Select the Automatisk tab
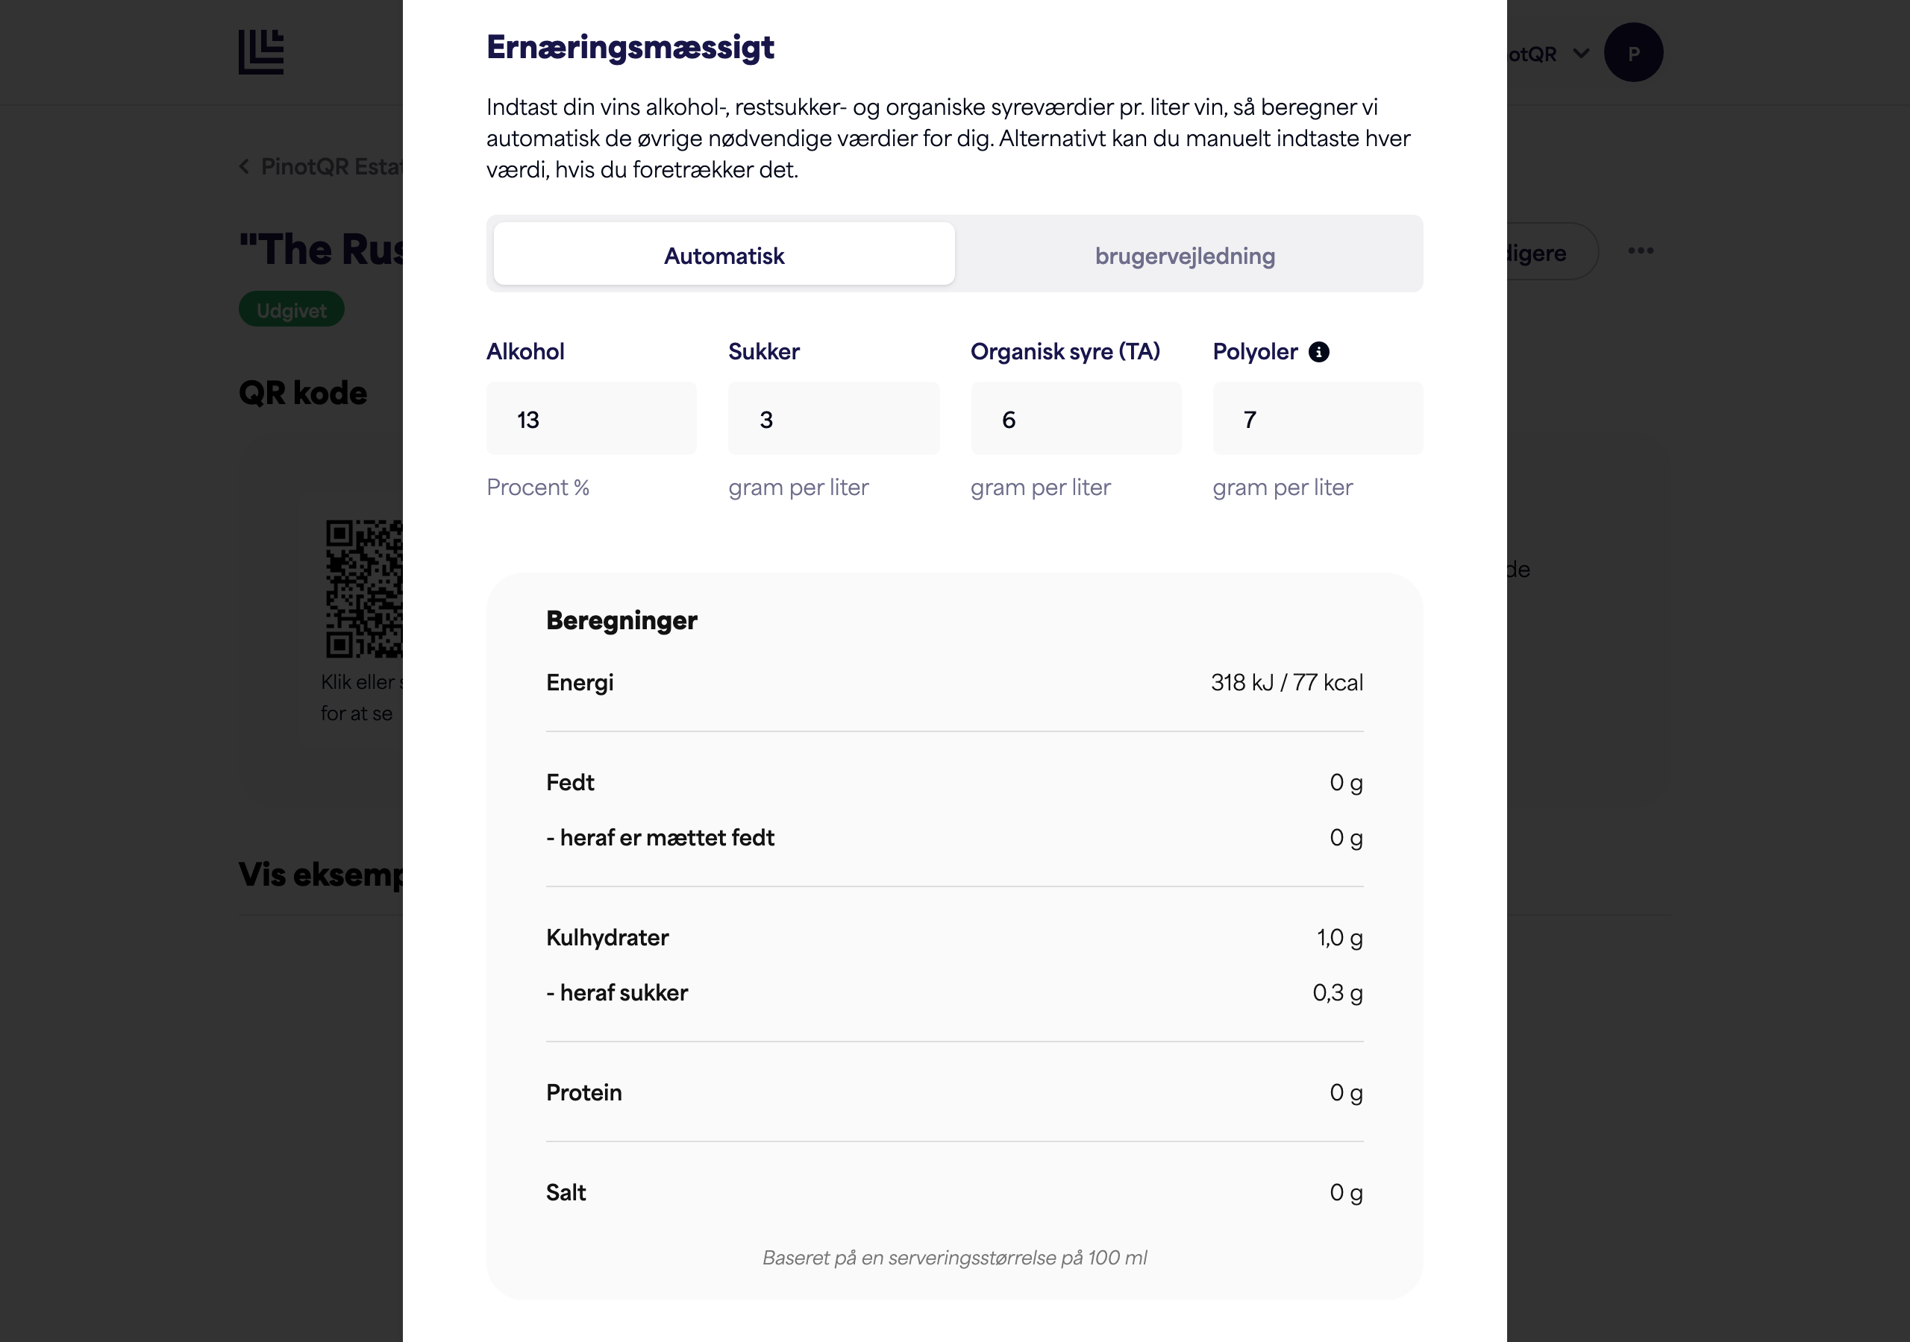Viewport: 1910px width, 1342px height. pos(724,254)
